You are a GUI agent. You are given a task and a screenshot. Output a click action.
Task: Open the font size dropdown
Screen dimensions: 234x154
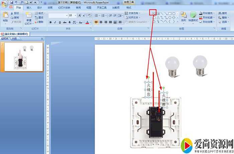75,16
